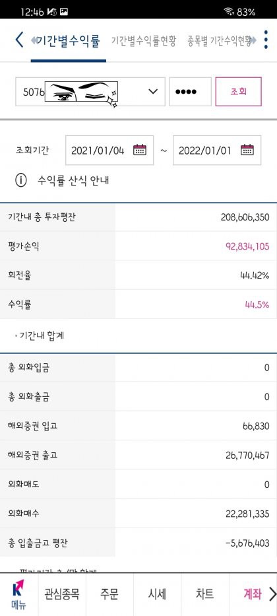
Task: Go to 관심종목 in bottom bar
Action: [62, 594]
